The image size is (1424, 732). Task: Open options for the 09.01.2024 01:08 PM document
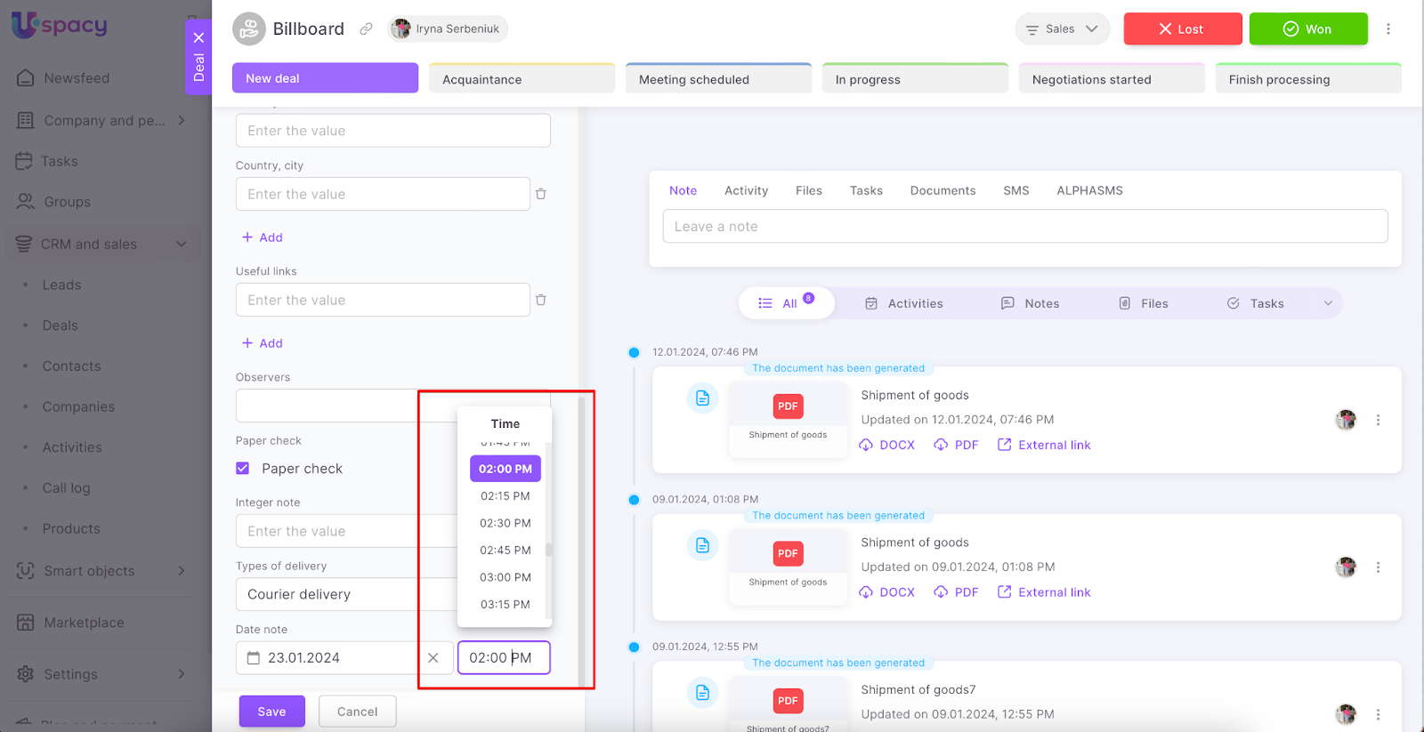click(x=1378, y=567)
